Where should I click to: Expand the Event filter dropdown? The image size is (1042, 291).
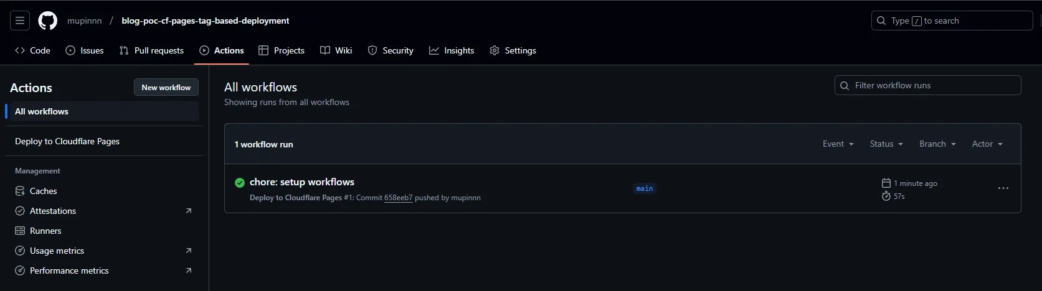click(838, 144)
